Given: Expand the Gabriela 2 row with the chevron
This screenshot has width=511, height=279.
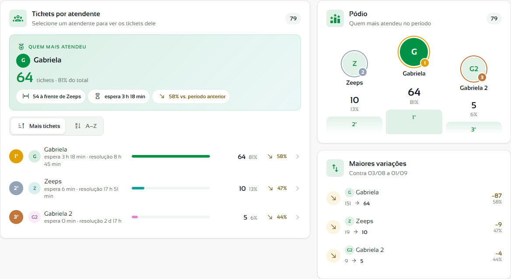Looking at the screenshot, I should coord(297,217).
